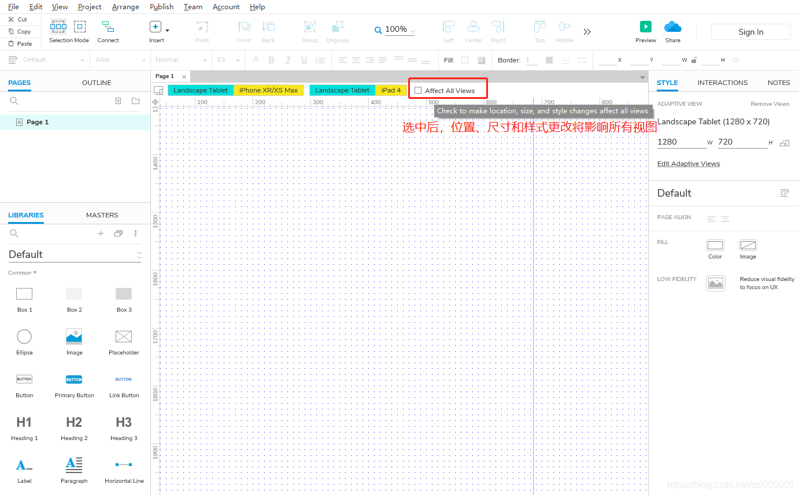Align Left toolbar icon
This screenshot has height=495, width=799.
449,27
